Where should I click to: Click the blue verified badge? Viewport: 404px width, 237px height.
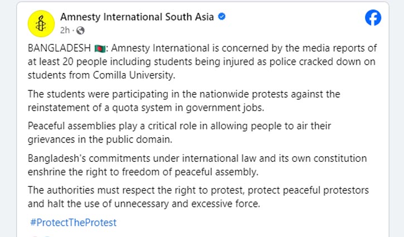click(x=222, y=17)
